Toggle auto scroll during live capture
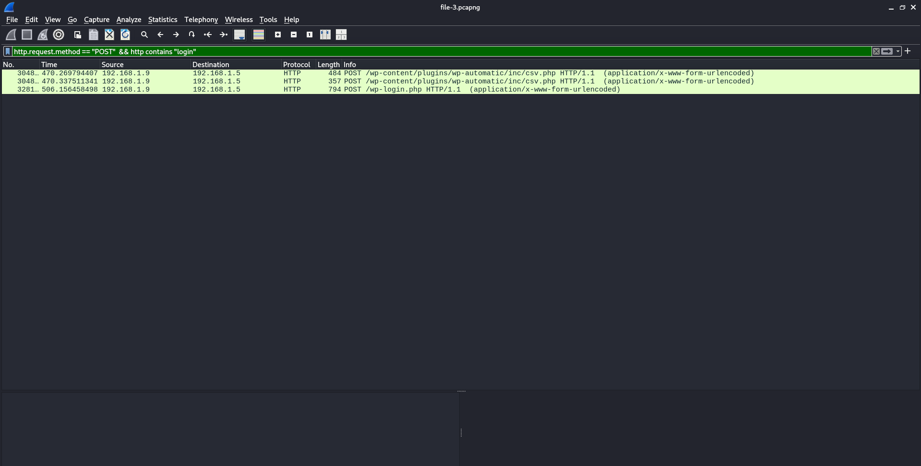Screen dimensions: 921x466 (239, 35)
